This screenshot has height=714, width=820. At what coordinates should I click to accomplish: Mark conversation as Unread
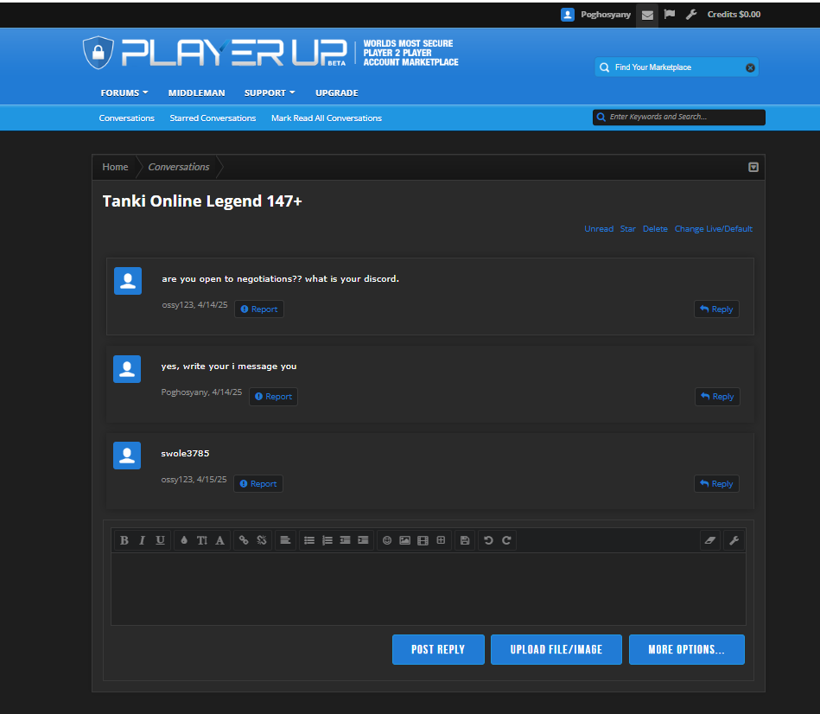tap(599, 228)
